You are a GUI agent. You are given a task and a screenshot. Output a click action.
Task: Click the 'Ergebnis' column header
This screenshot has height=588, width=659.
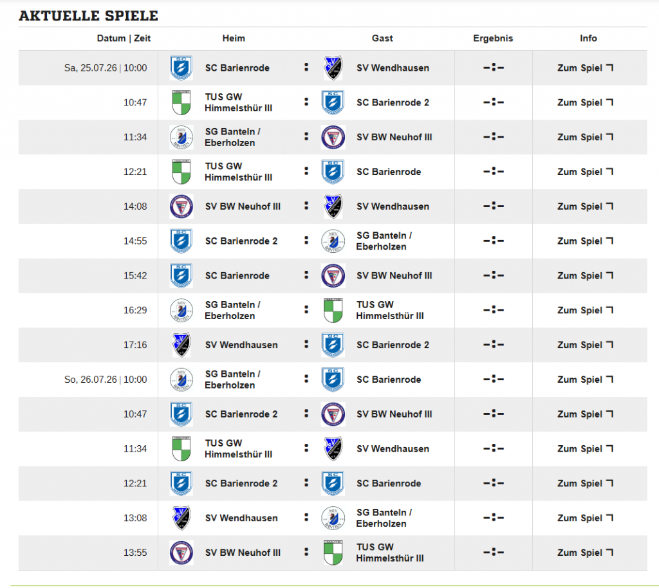(x=493, y=38)
